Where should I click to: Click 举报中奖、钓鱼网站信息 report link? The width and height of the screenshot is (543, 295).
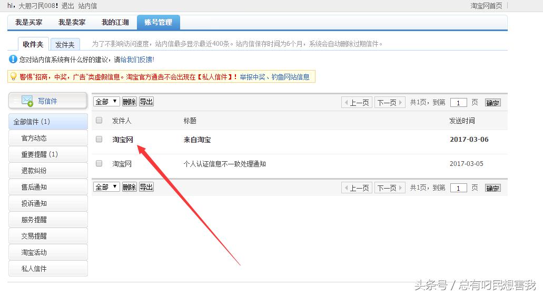pos(274,77)
